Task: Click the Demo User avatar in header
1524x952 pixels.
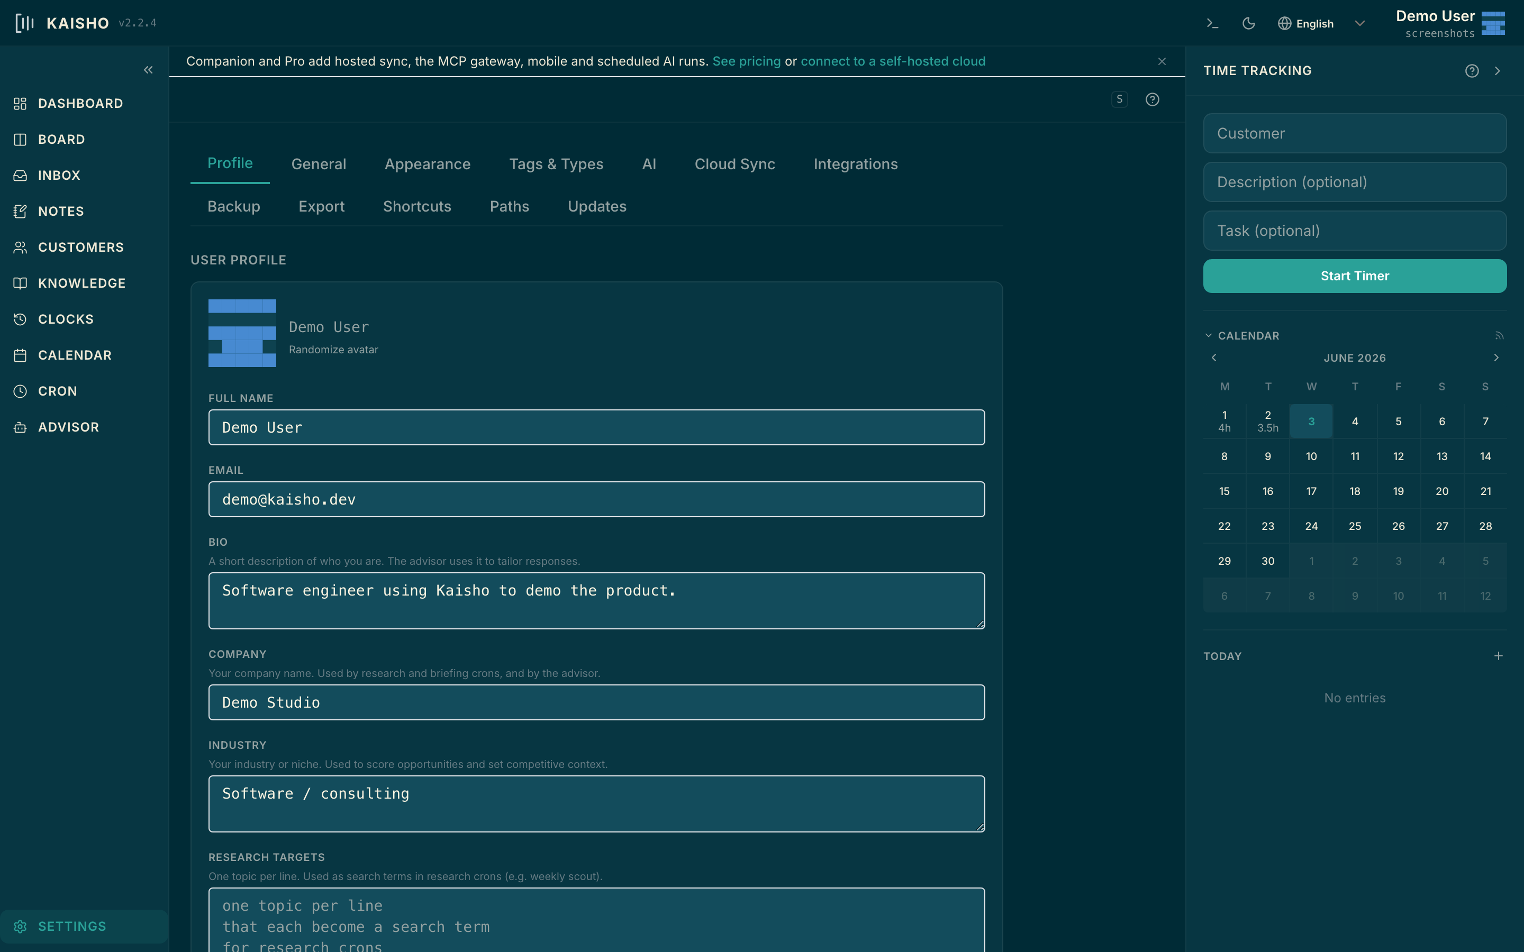Action: (x=1493, y=23)
